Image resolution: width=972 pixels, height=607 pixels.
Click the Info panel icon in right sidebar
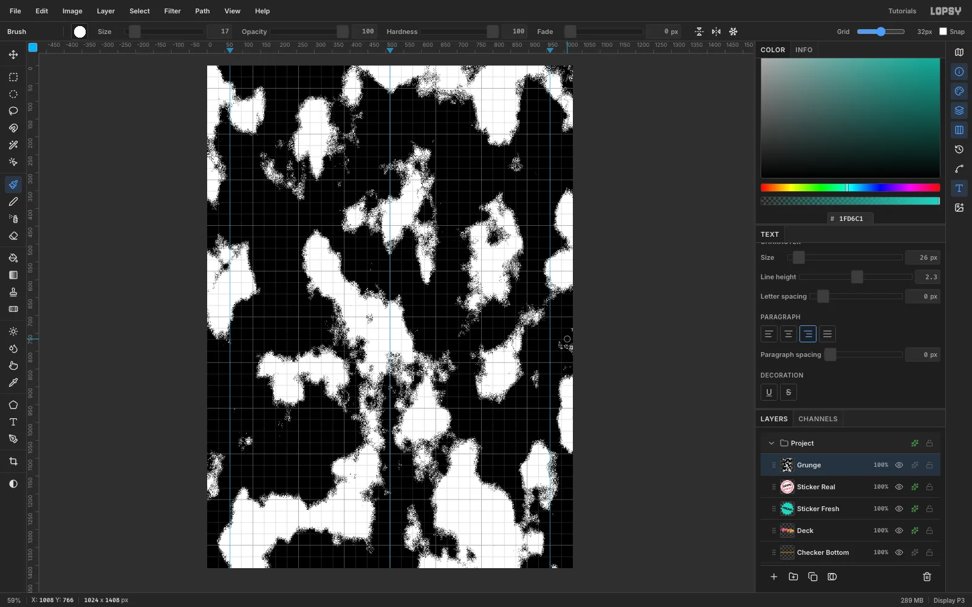click(959, 72)
